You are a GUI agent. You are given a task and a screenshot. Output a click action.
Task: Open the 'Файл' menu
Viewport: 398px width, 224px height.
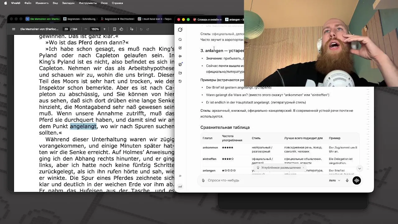tap(28, 3)
